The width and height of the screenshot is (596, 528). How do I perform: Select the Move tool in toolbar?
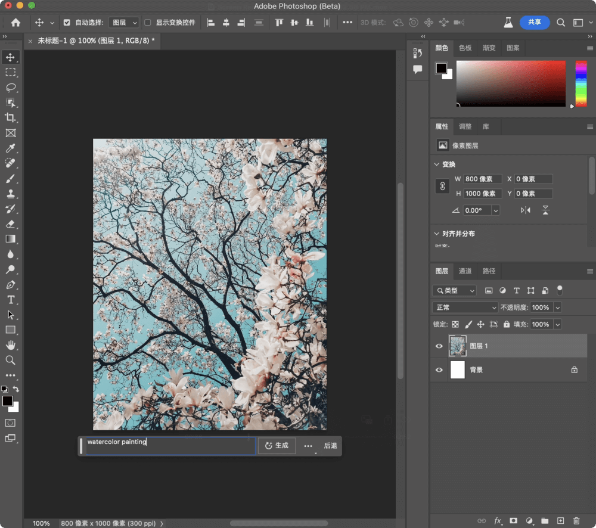(10, 57)
